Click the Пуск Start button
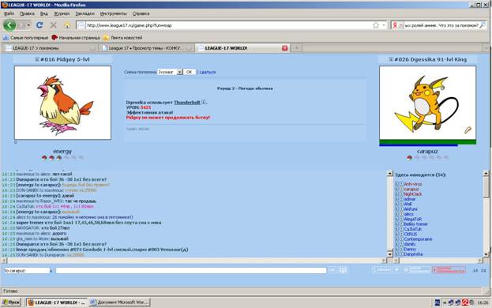Image resolution: width=492 pixels, height=308 pixels. [11, 302]
